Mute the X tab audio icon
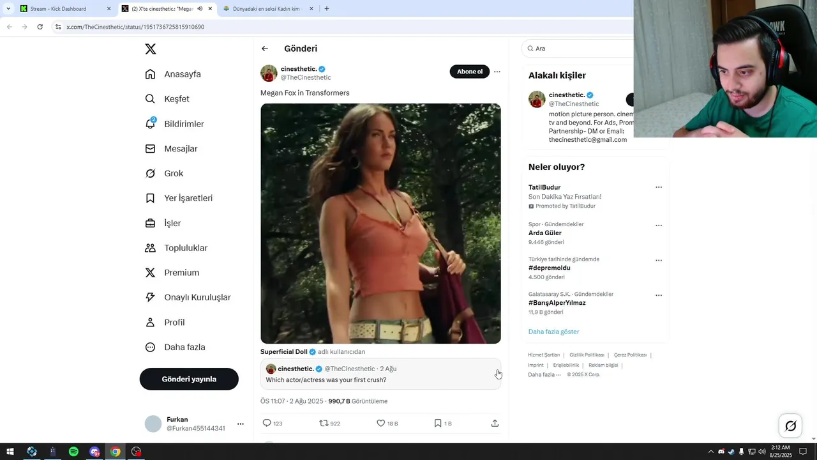Image resolution: width=817 pixels, height=460 pixels. tap(200, 9)
